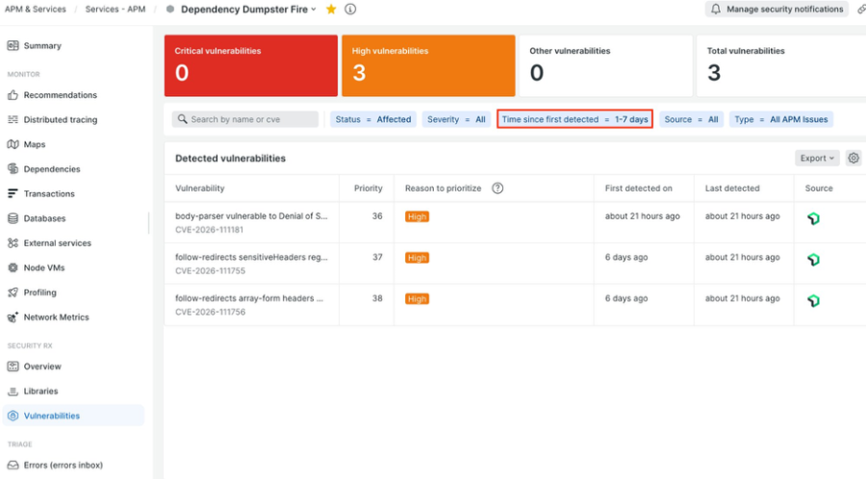866x479 pixels.
Task: Click the Critical vulnerabilities red card
Action: (x=251, y=65)
